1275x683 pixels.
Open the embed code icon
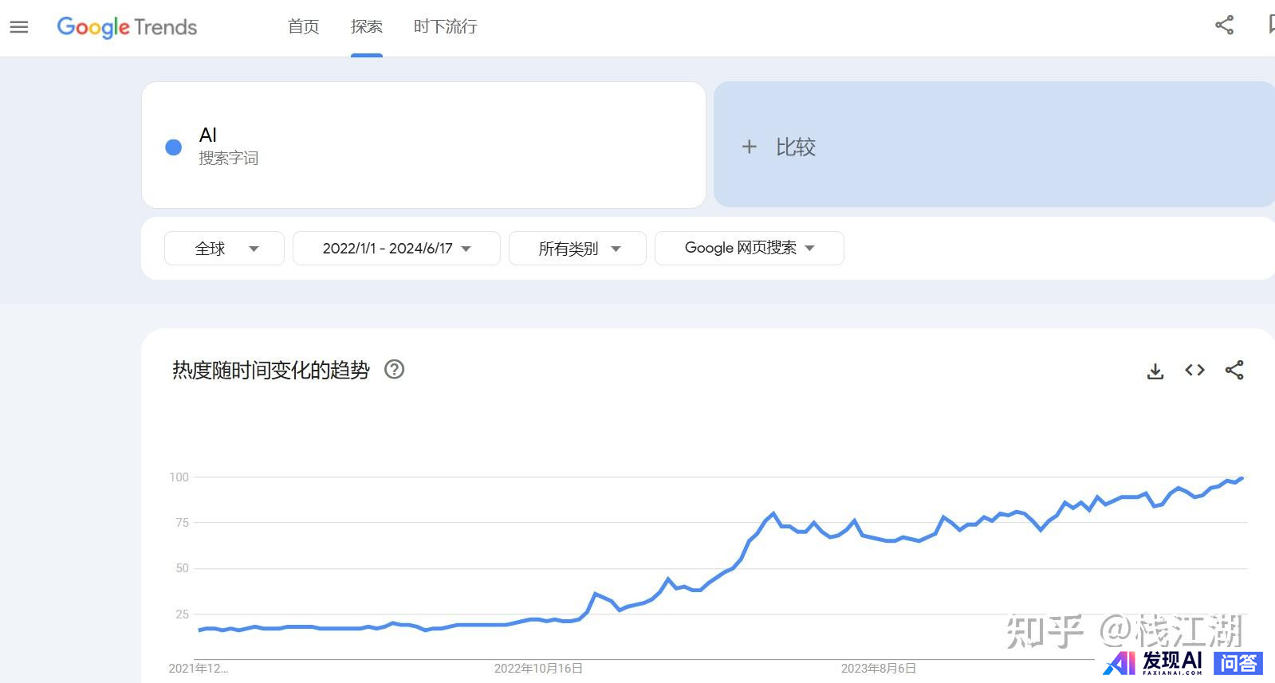click(1194, 370)
